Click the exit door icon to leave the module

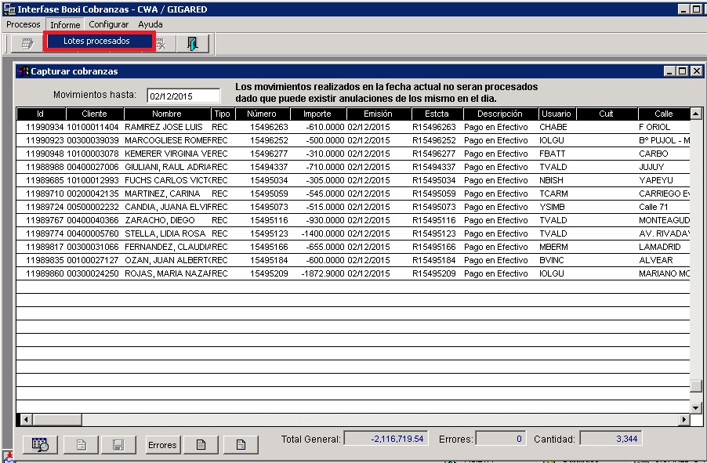[193, 43]
